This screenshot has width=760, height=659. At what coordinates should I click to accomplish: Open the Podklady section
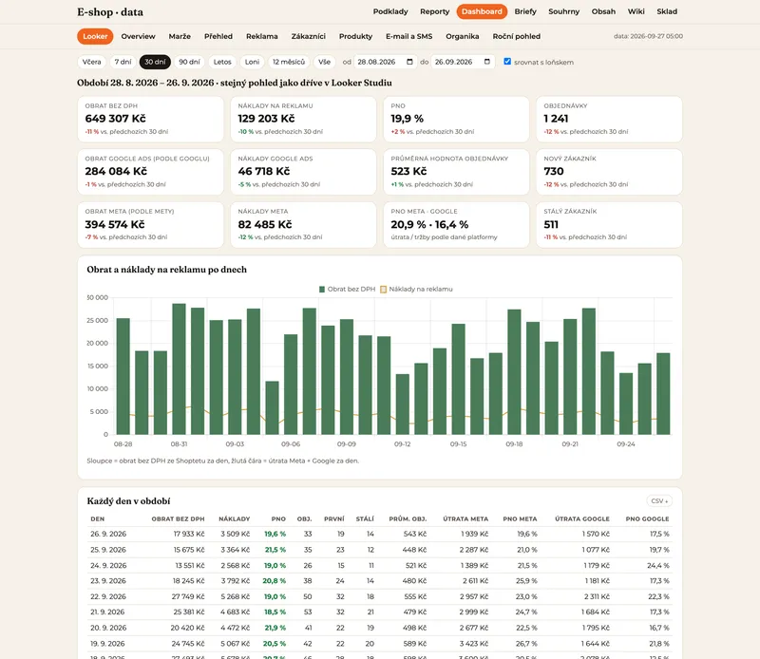(x=390, y=11)
